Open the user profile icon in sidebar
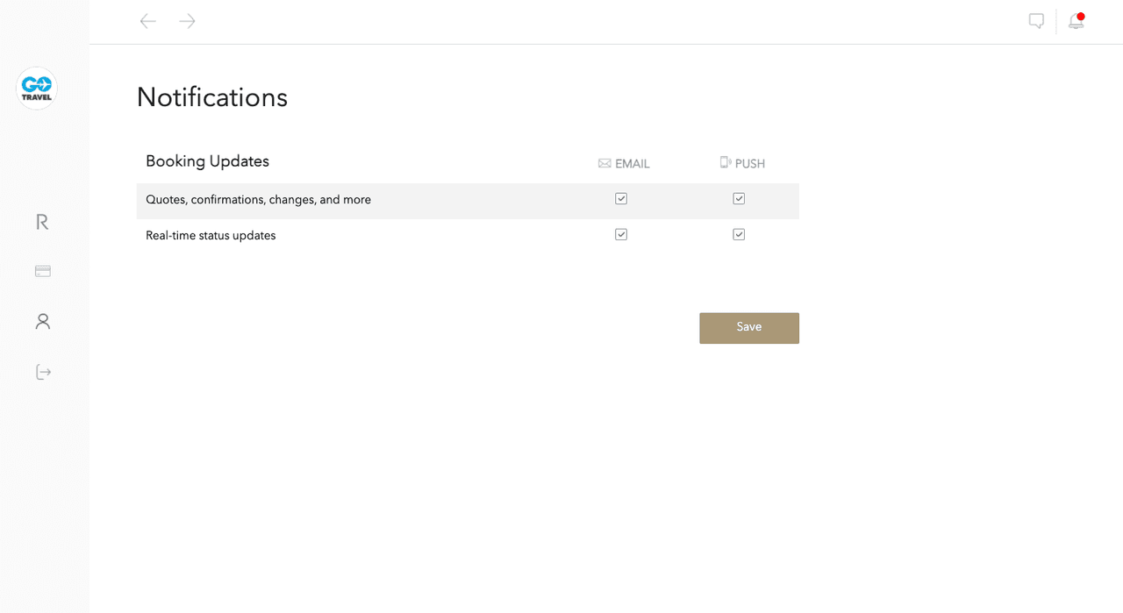1123x613 pixels. 43,322
